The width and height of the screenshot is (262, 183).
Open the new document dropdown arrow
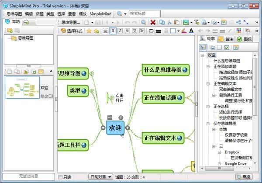click(x=92, y=22)
